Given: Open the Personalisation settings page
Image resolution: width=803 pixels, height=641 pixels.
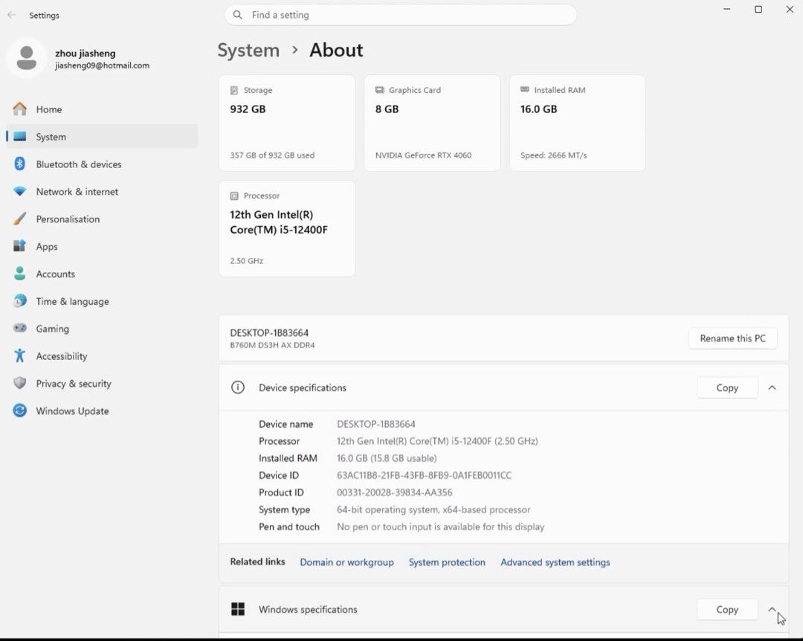Looking at the screenshot, I should pyautogui.click(x=102, y=219).
